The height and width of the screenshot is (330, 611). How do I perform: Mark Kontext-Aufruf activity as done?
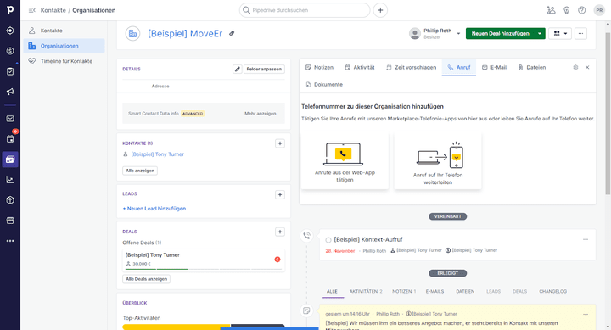pos(328,240)
